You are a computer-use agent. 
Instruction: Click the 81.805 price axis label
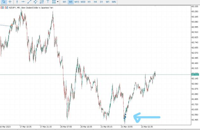tap(195, 99)
